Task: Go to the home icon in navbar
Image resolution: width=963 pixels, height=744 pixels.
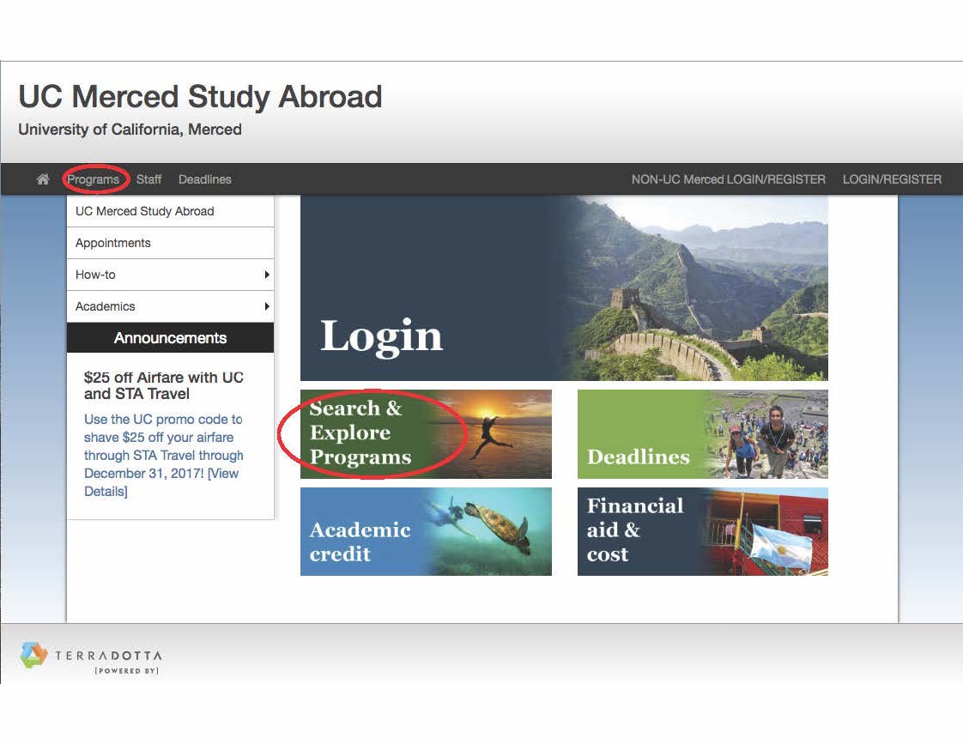Action: 42,179
